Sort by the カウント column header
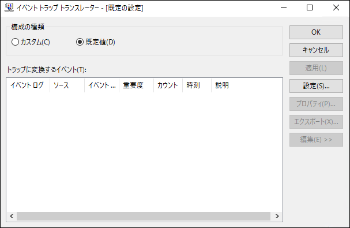Image resolution: width=350 pixels, height=228 pixels. (168, 85)
